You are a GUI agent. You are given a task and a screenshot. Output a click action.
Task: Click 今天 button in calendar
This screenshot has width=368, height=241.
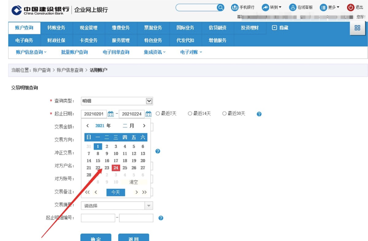pos(116,192)
